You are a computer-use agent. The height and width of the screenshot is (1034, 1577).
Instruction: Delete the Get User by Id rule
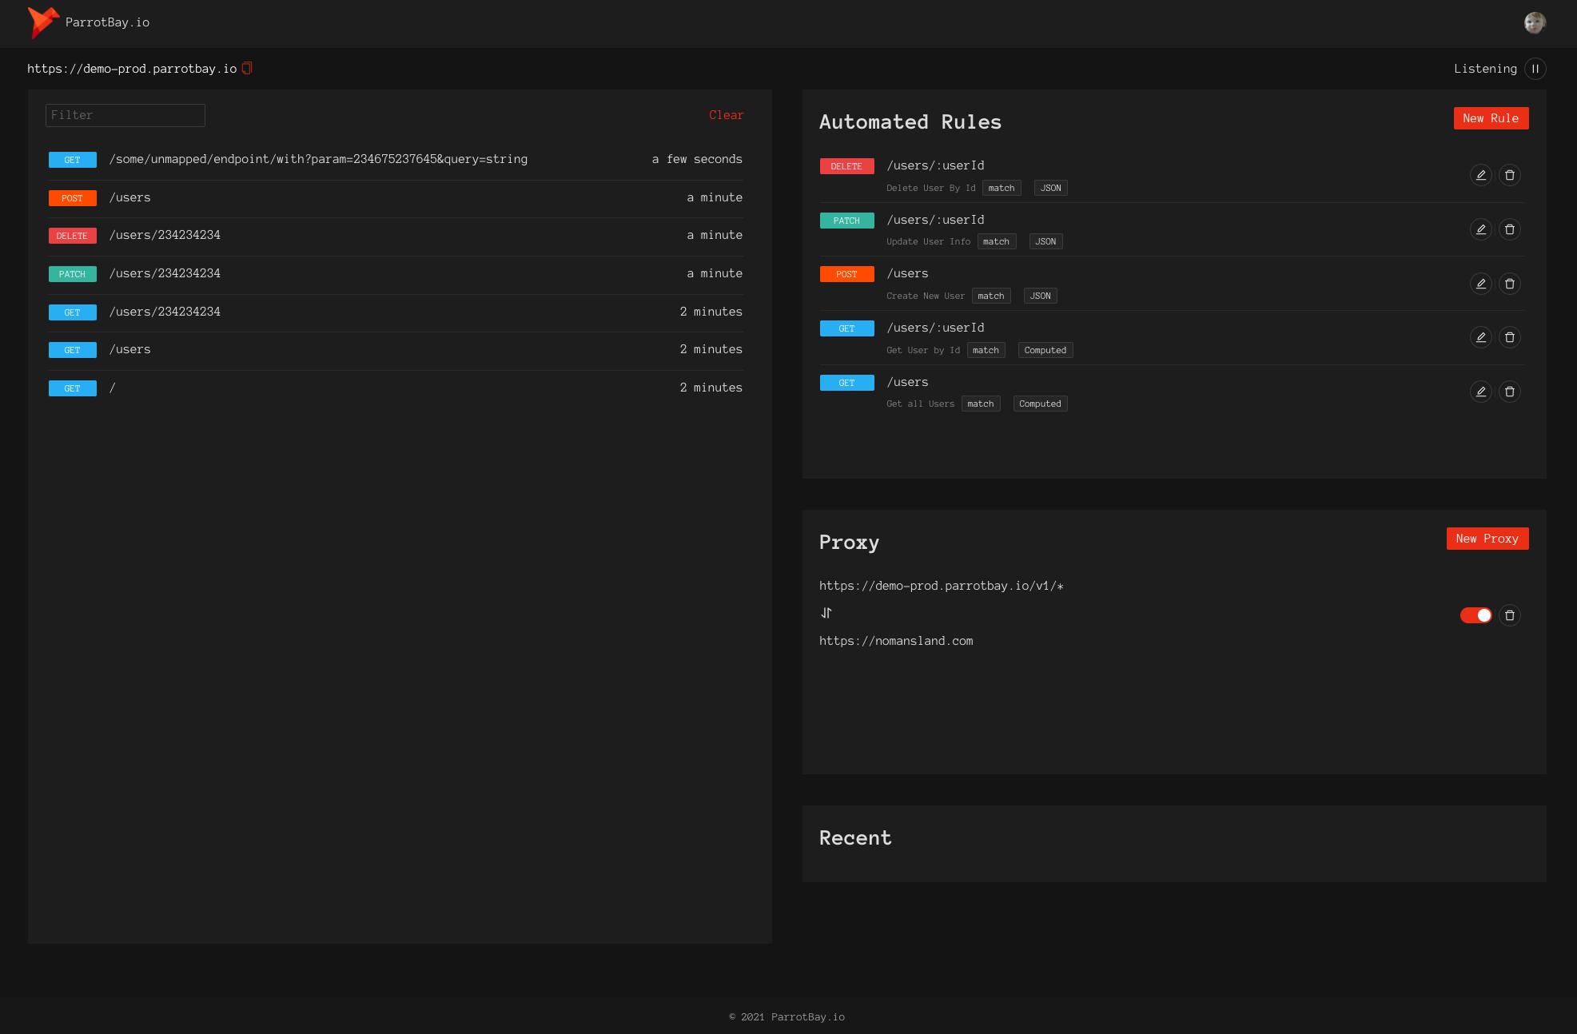1509,337
